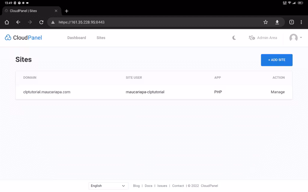Click the DOMAIN column header
This screenshot has width=308, height=192.
coord(30,78)
